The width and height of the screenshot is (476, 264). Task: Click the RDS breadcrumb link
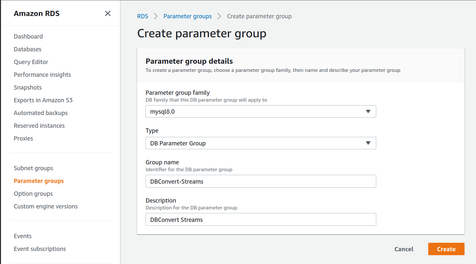click(143, 16)
